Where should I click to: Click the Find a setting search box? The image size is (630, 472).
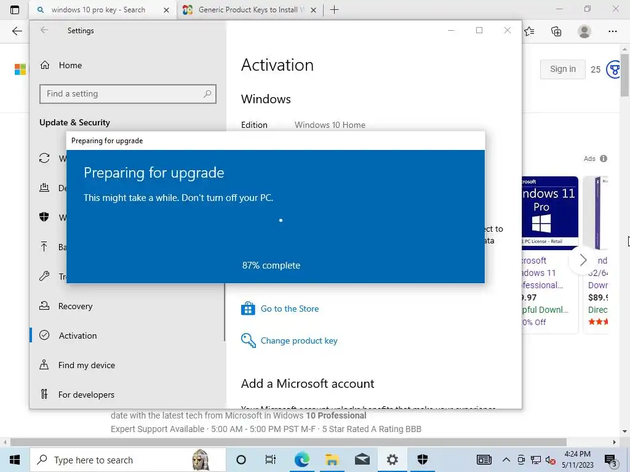128,94
